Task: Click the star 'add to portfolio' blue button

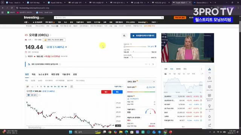Action: pos(143,36)
